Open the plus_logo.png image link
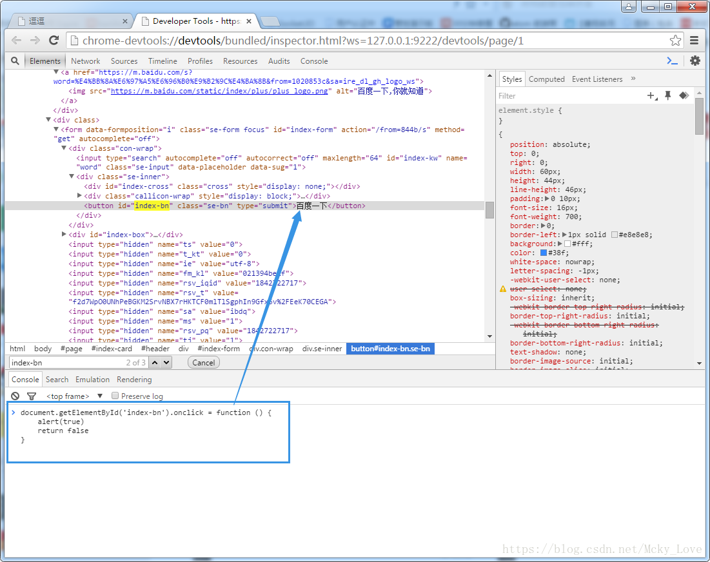Viewport: 710px width, 562px height. (219, 91)
